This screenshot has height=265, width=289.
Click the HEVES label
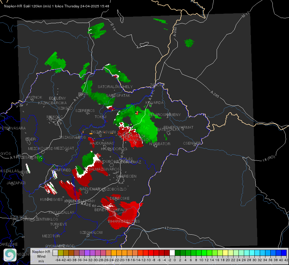tap(25, 172)
